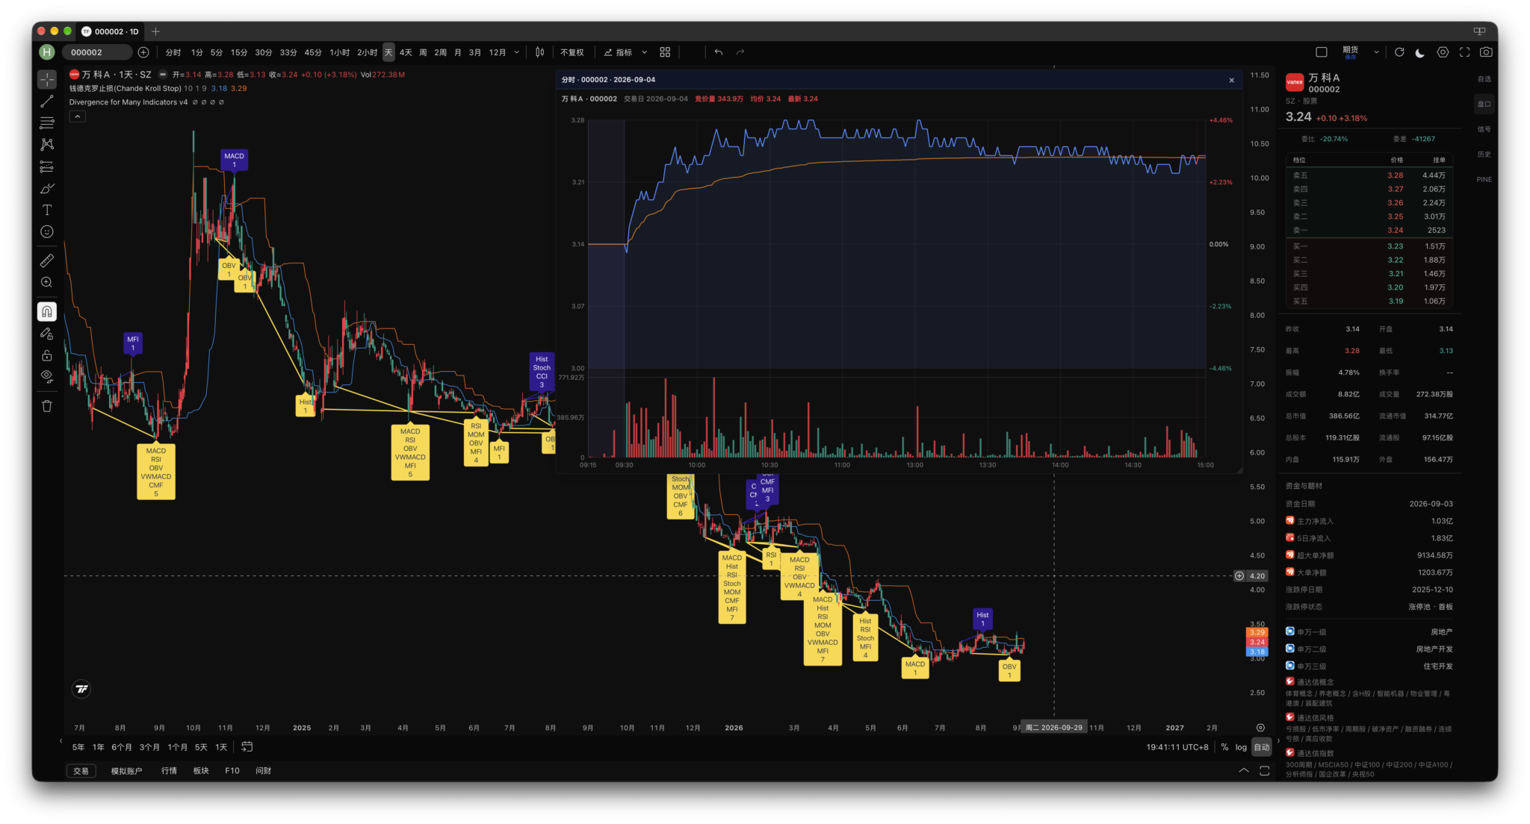Click the 4.20 crosshair price label plus
The width and height of the screenshot is (1530, 824).
(1239, 575)
